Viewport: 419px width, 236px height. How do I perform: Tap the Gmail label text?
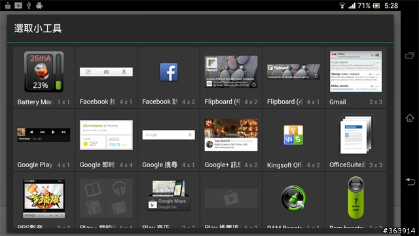click(x=338, y=102)
